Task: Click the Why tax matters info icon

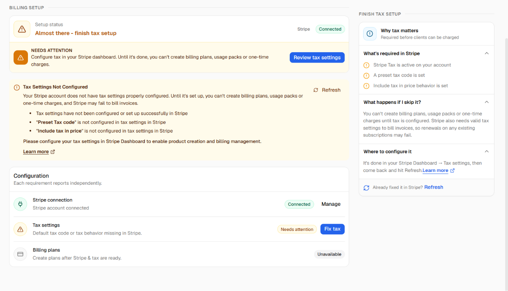Action: coord(370,34)
